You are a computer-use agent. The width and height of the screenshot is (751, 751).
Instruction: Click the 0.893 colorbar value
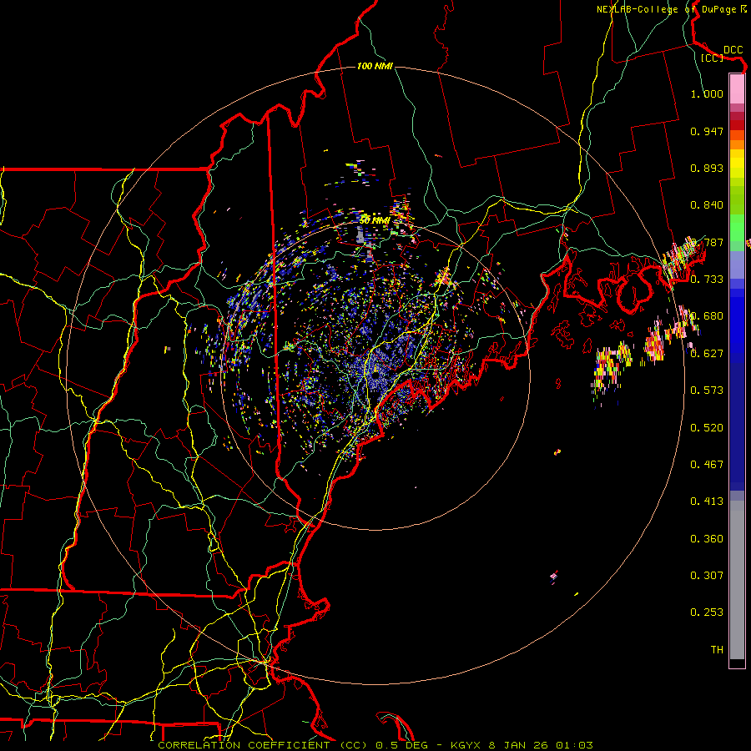[x=707, y=168]
